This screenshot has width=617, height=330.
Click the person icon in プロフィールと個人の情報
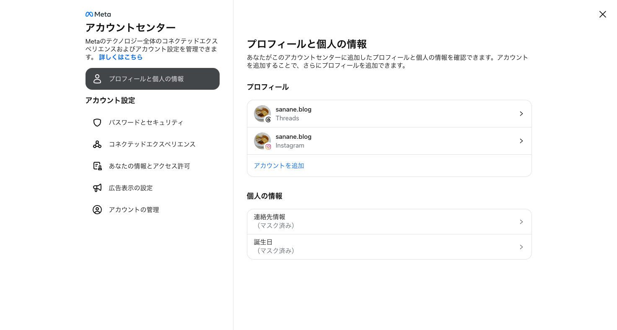pyautogui.click(x=97, y=79)
